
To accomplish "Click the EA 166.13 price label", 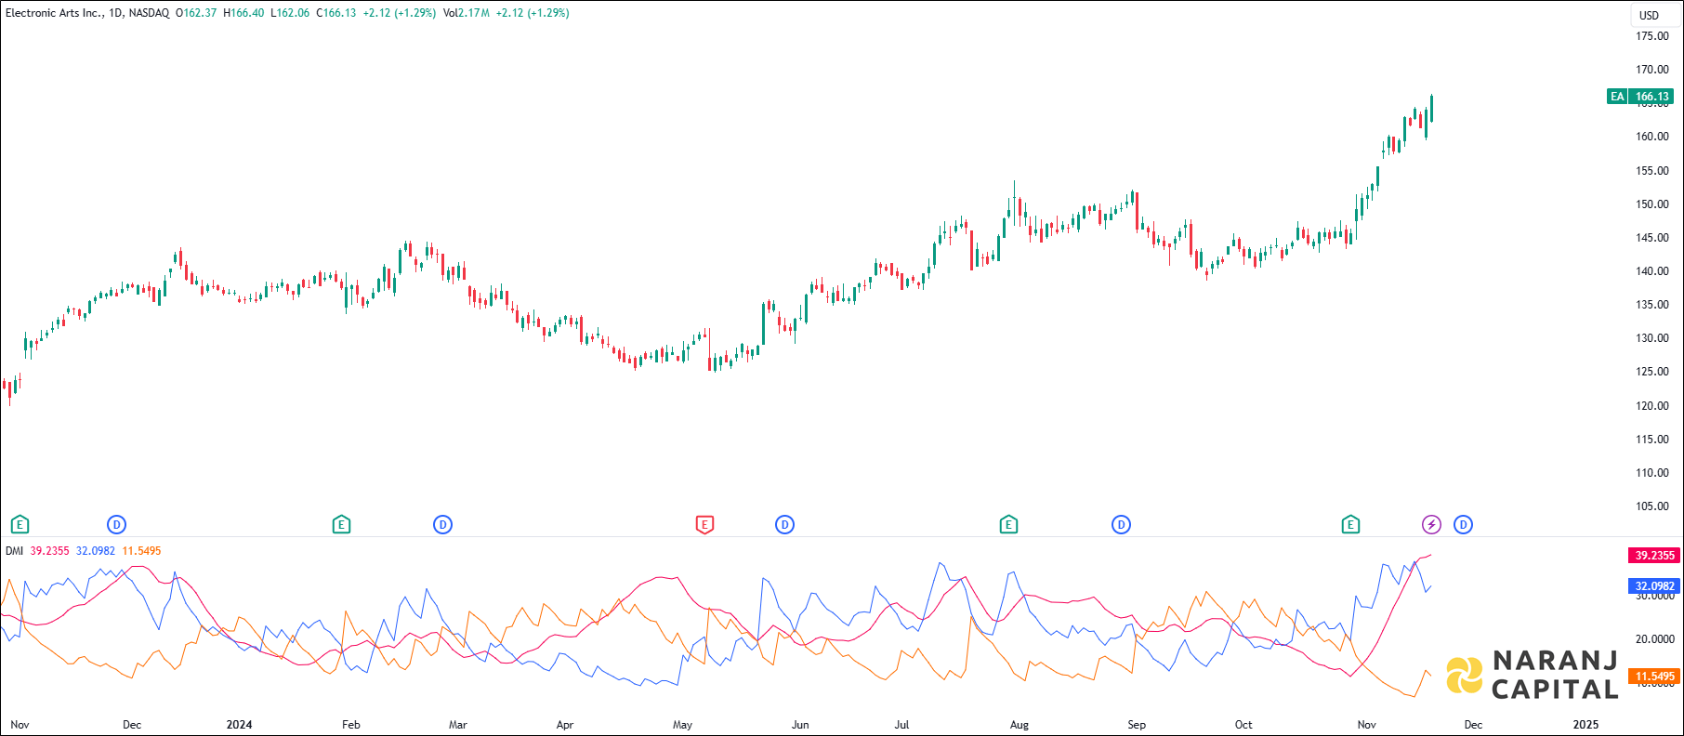I will pyautogui.click(x=1640, y=97).
